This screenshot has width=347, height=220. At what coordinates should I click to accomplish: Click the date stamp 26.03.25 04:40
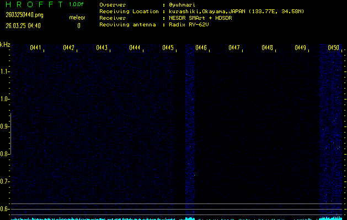point(23,26)
